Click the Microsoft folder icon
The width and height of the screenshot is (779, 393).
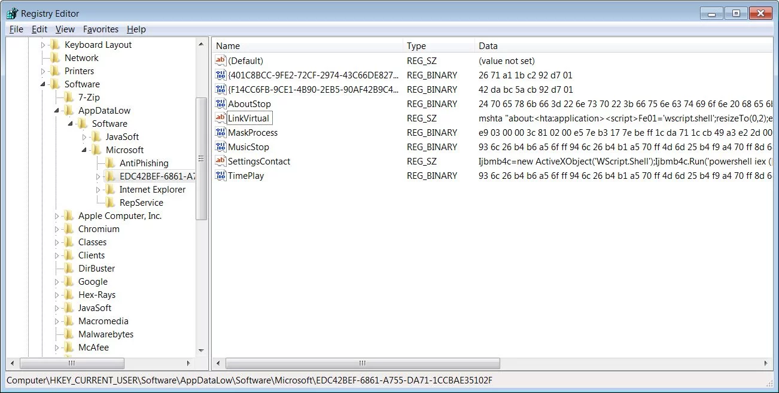coord(97,150)
